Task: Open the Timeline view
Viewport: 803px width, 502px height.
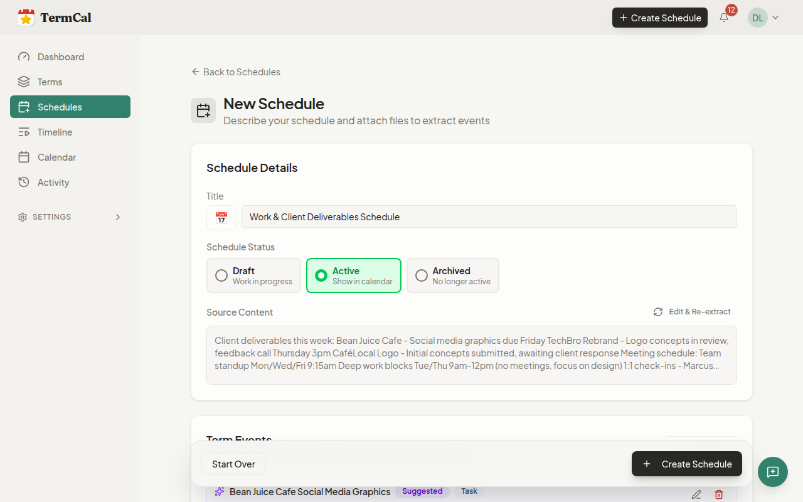Action: [x=54, y=132]
